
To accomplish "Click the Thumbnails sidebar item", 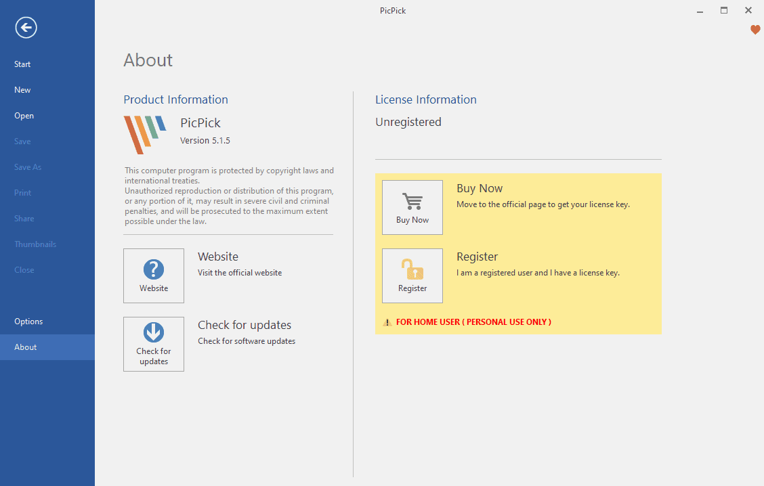I will [x=47, y=244].
